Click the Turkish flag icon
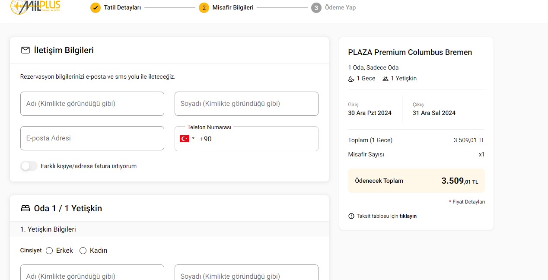The width and height of the screenshot is (548, 280). [x=185, y=139]
